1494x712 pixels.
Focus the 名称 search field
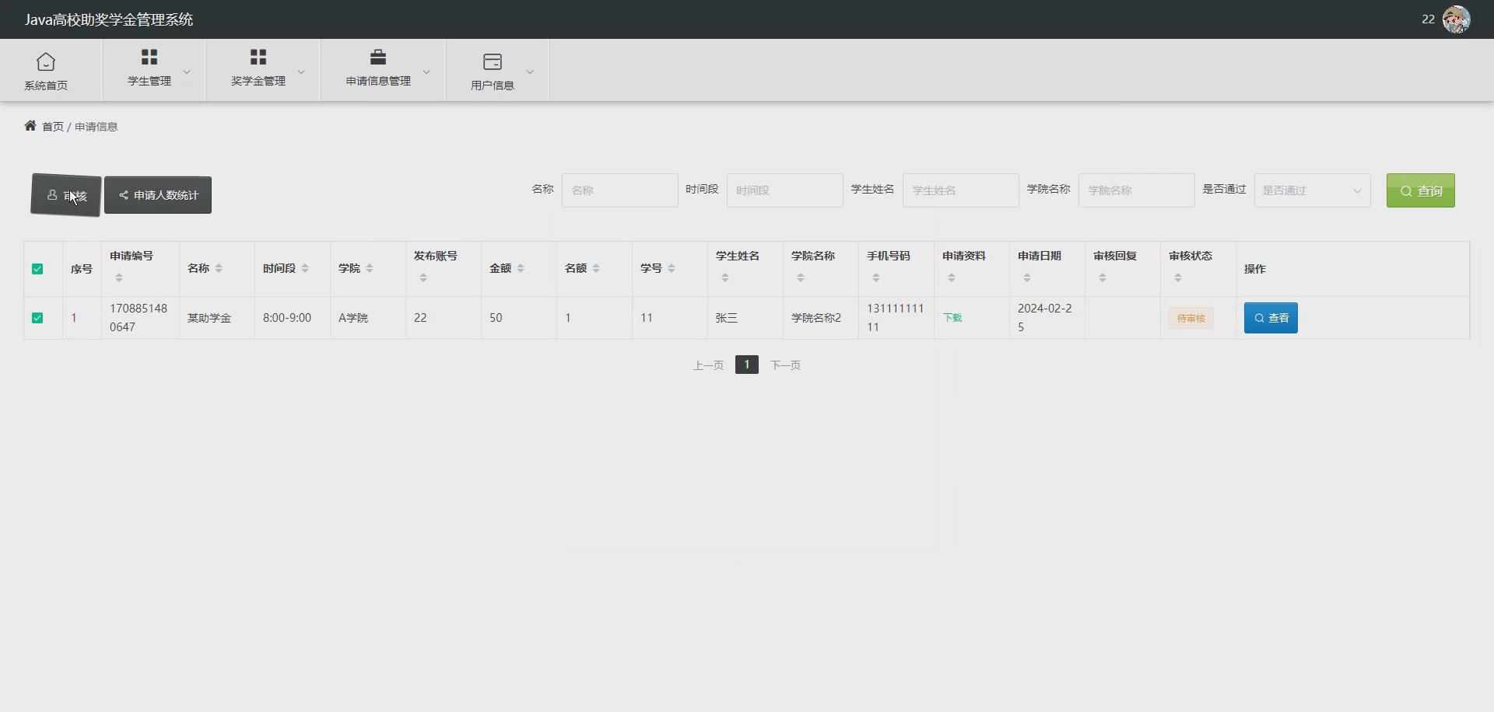point(620,190)
